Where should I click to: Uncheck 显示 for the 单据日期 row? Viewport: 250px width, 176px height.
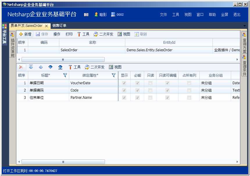[124, 83]
